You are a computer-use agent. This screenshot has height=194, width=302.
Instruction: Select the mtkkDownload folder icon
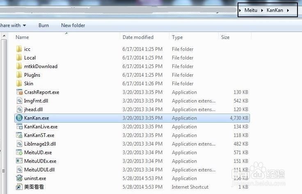pos(19,66)
